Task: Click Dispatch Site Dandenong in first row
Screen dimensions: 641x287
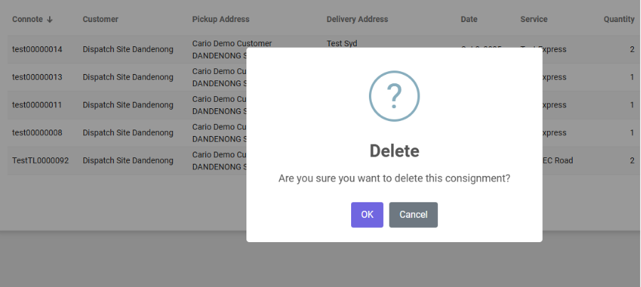Action: (127, 50)
